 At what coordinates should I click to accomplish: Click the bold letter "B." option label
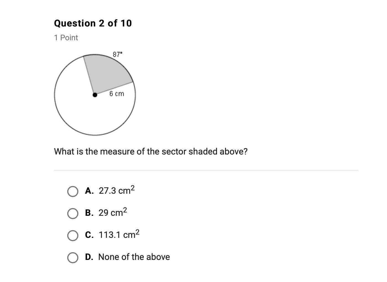point(89,213)
